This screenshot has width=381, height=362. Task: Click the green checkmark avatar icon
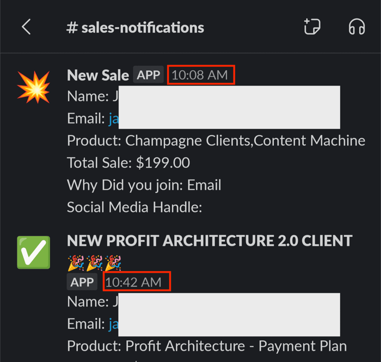[x=34, y=253]
